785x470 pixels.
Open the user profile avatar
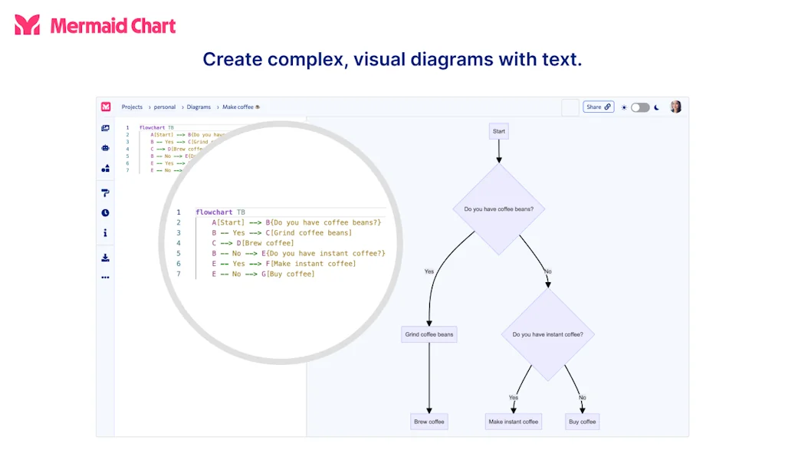(675, 107)
